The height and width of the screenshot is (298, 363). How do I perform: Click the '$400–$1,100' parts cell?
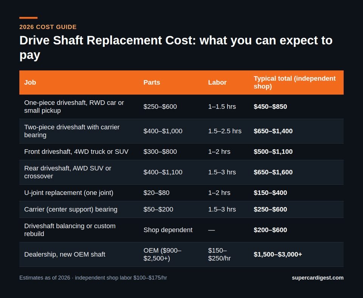[163, 172]
